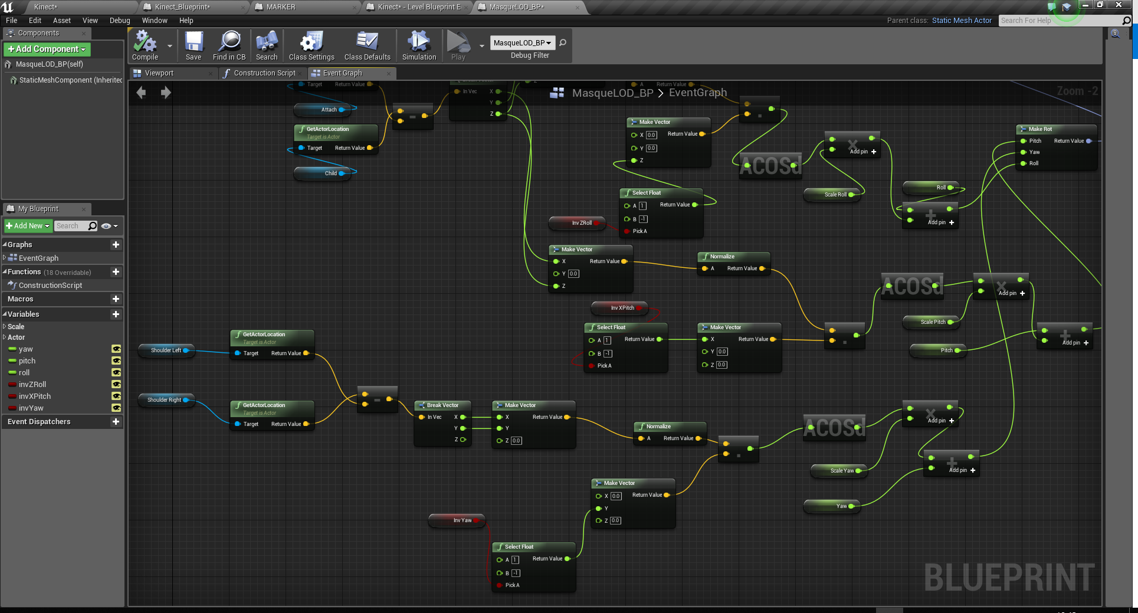Save the MasqueLOD_BP asset
Screen dimensions: 1138x613
pos(194,46)
